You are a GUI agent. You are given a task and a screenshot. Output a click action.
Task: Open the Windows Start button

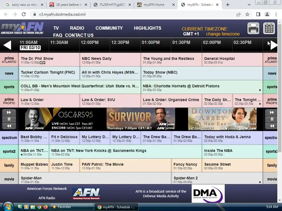(x=8, y=207)
